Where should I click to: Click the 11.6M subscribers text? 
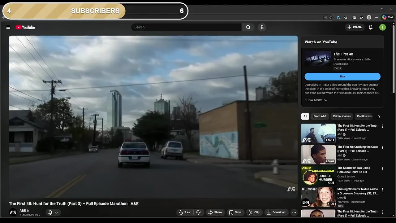(30, 215)
